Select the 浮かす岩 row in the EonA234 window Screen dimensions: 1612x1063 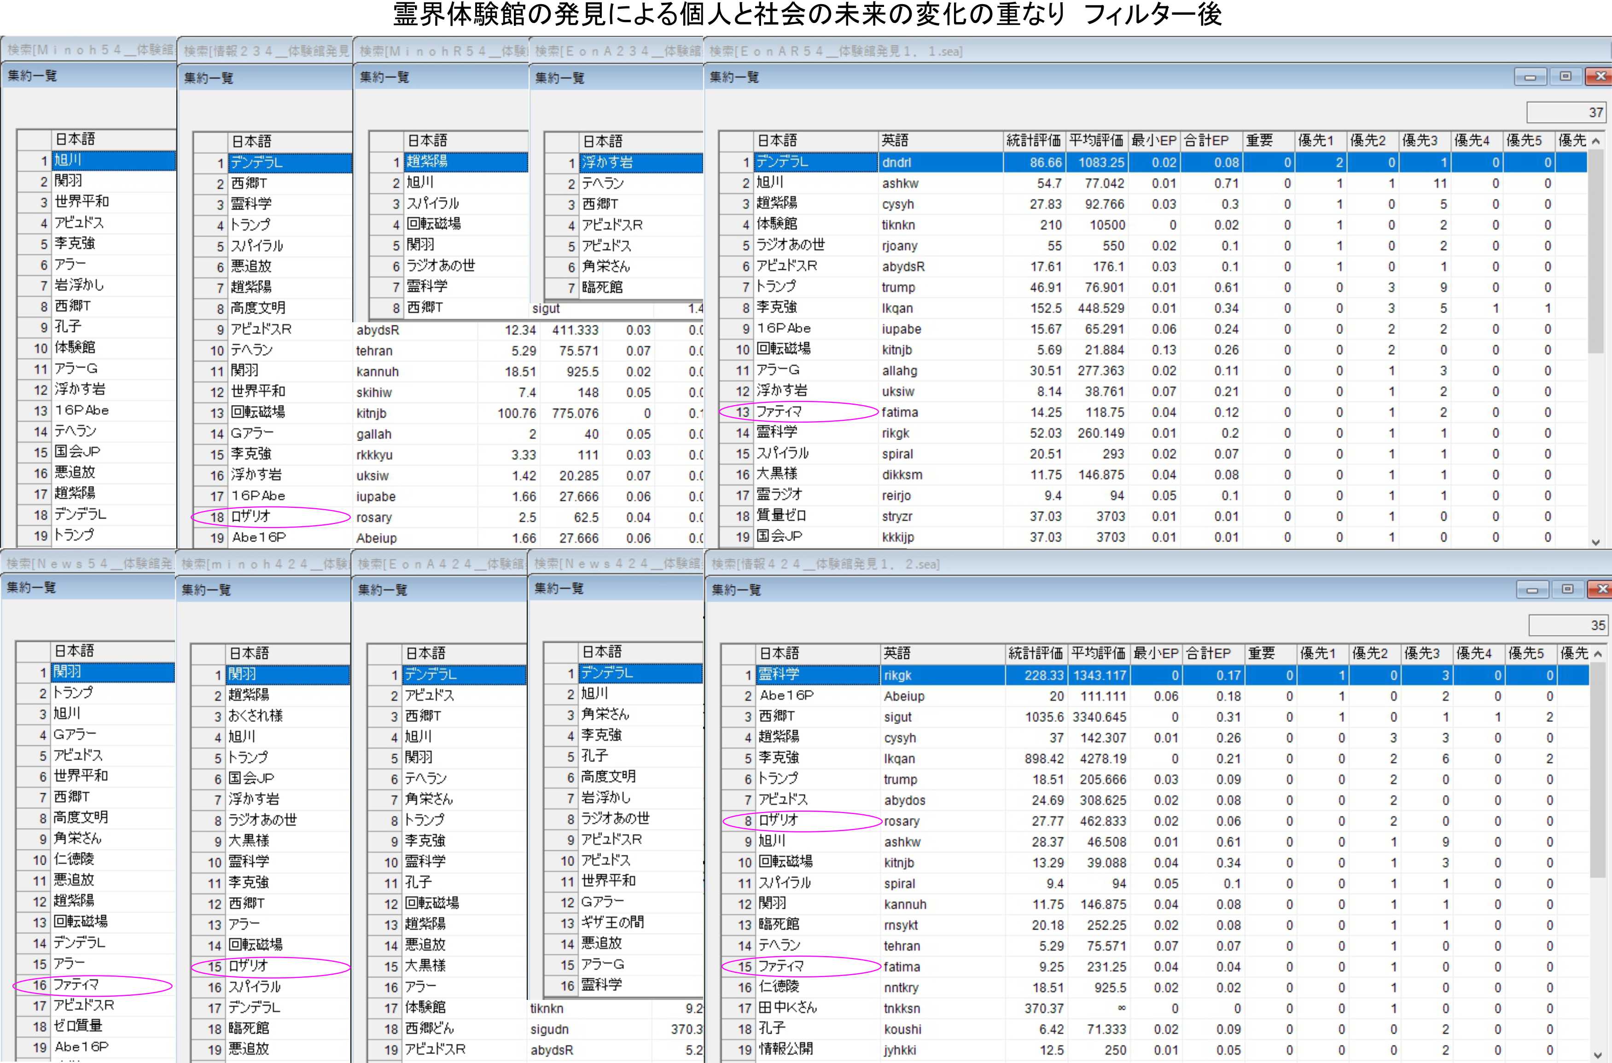pos(623,163)
